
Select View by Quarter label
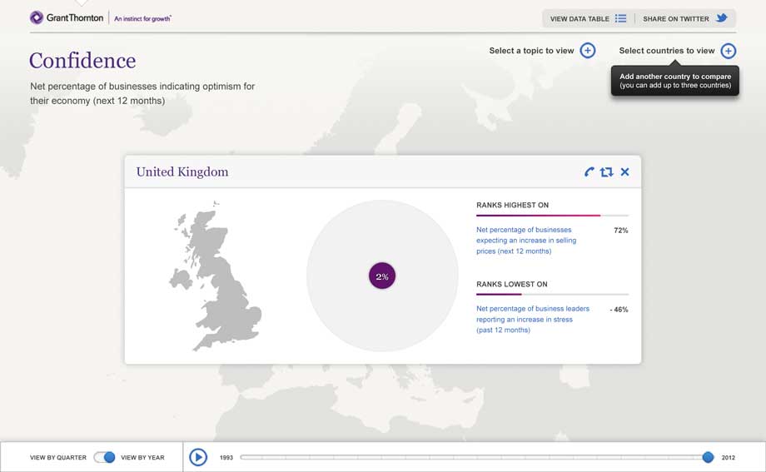click(x=57, y=458)
